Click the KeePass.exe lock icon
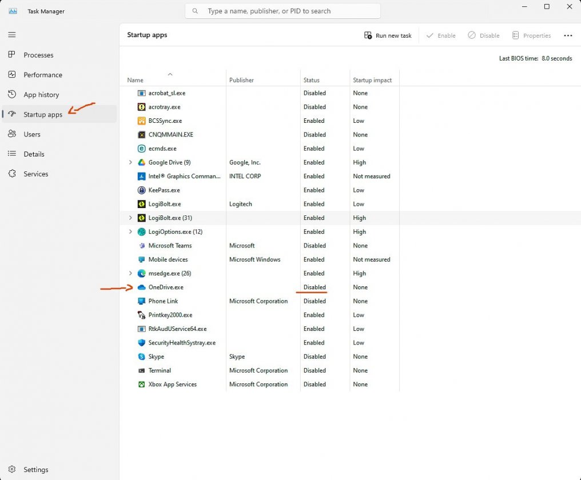 [x=142, y=190]
